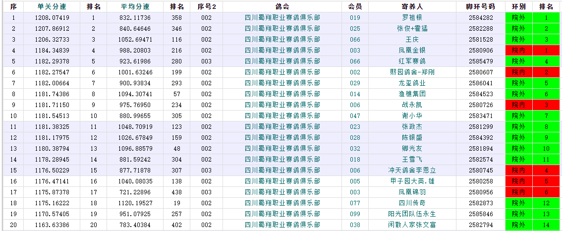Image resolution: width=562 pixels, height=231 pixels.
Task: Select the 环别 column header
Action: pos(518,6)
